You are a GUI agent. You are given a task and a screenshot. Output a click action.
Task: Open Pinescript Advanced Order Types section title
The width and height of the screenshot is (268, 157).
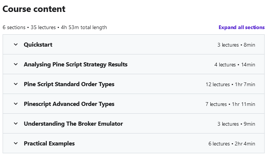69,104
